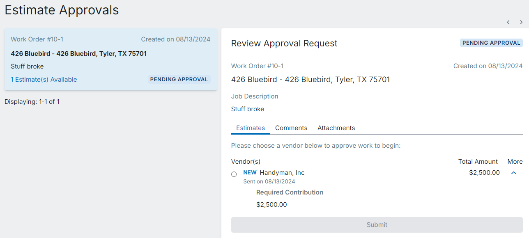Select the Handyman, Inc vendor radio button

coord(234,174)
